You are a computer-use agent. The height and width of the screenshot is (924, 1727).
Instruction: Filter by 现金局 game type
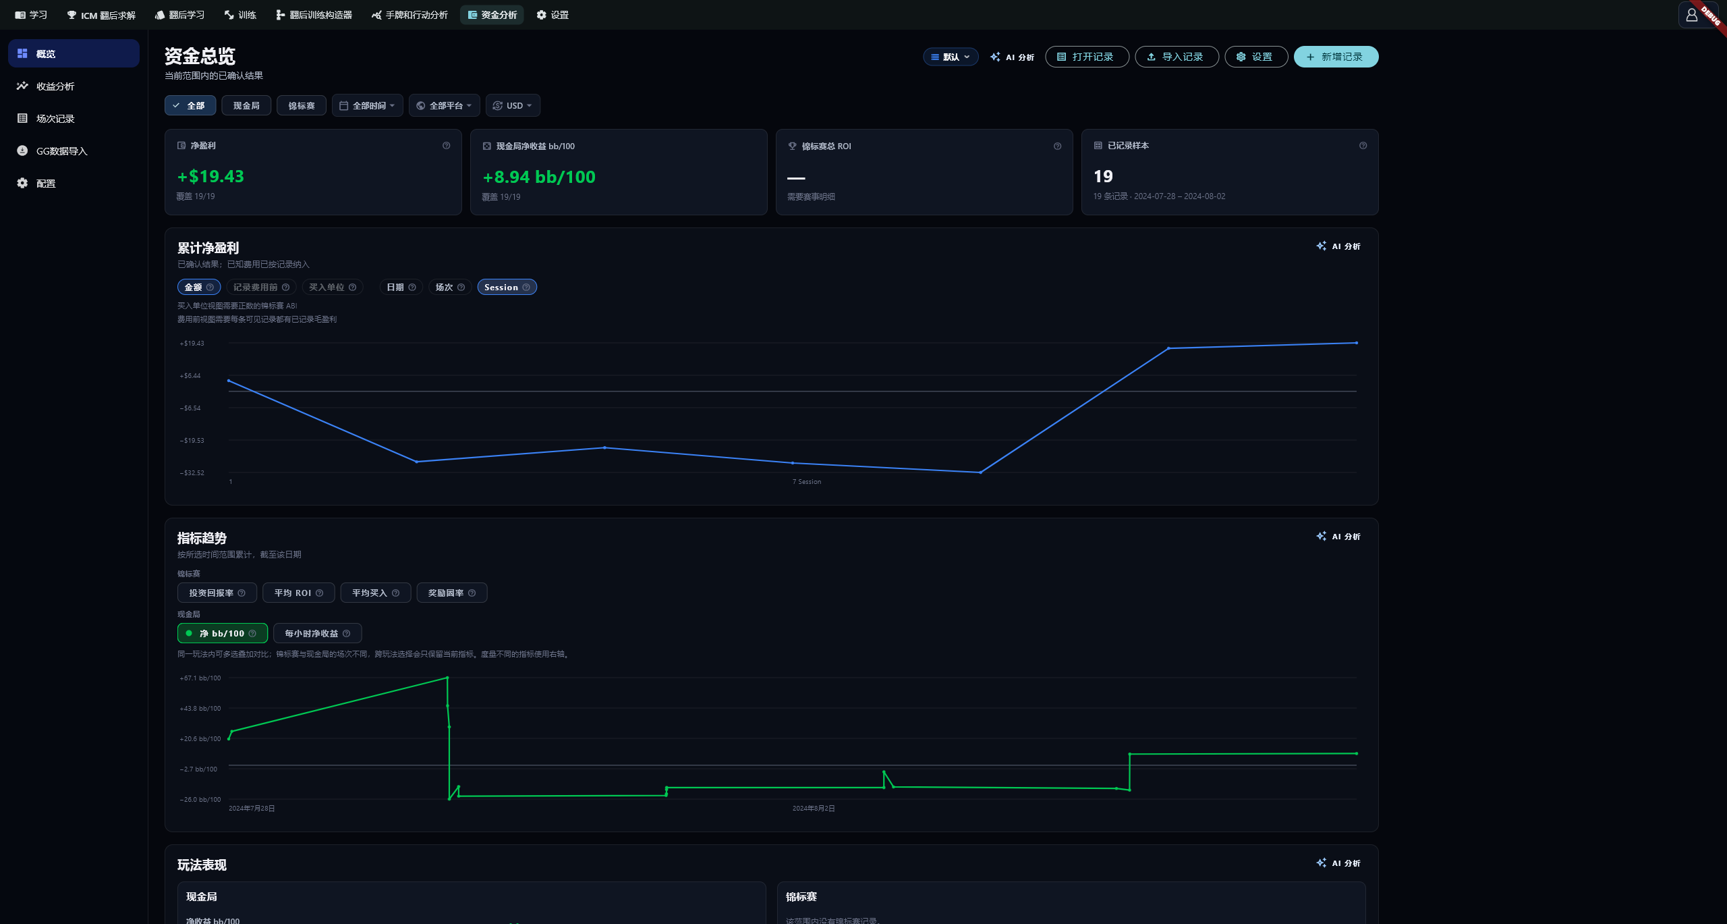(x=246, y=106)
